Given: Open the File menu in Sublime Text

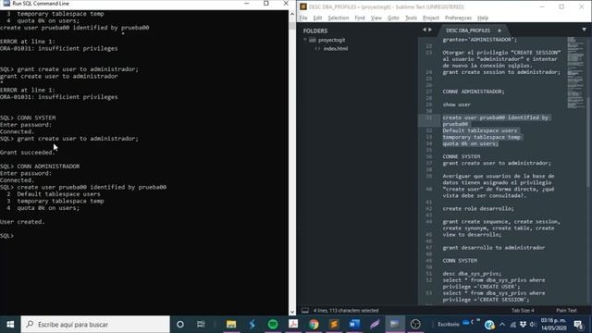Looking at the screenshot, I should pyautogui.click(x=303, y=18).
